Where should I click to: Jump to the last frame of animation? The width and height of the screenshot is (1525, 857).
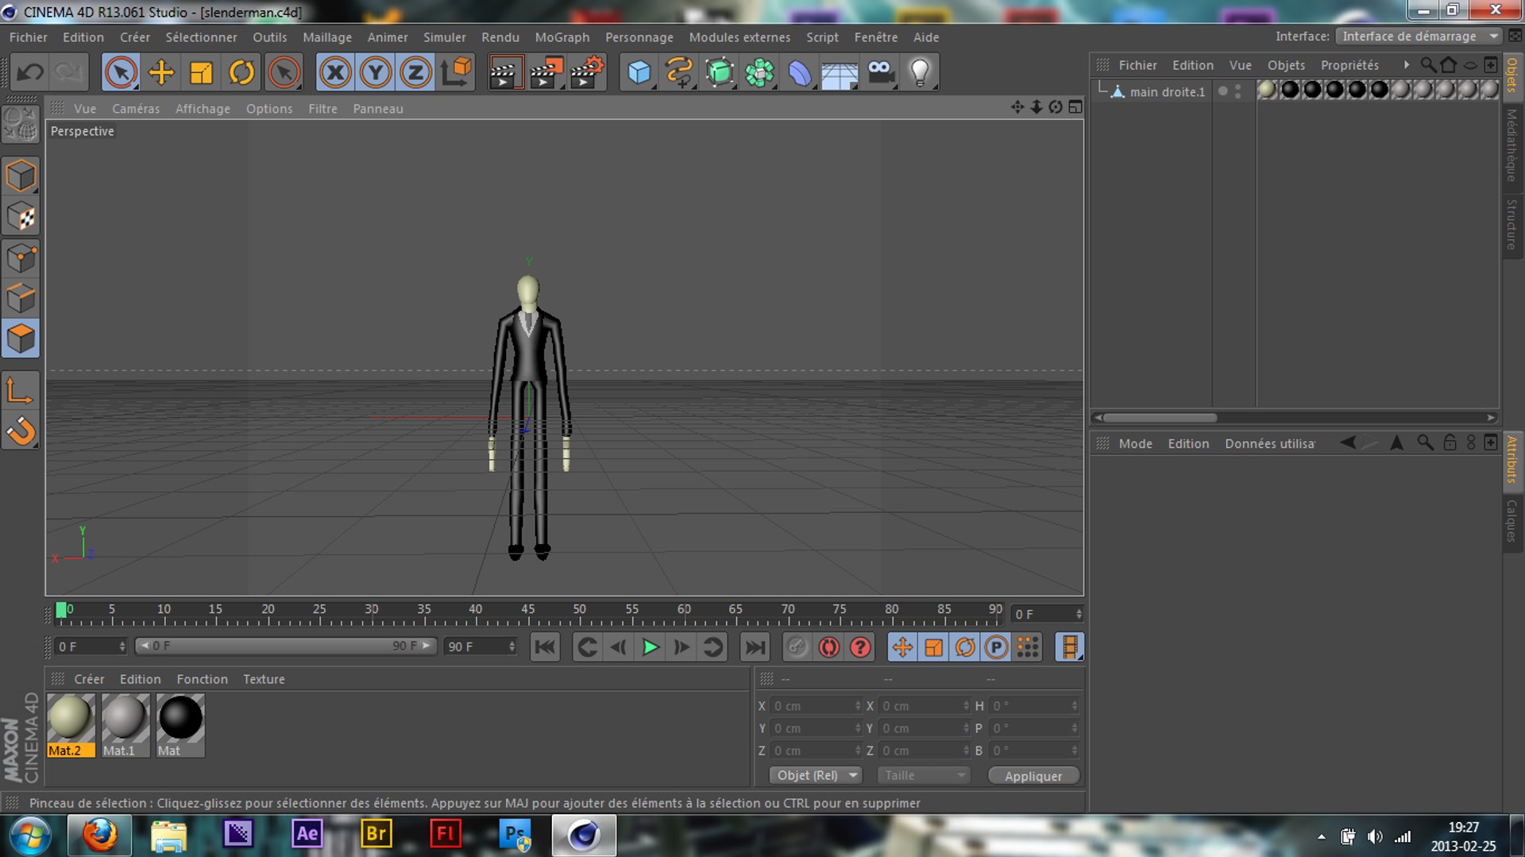pyautogui.click(x=755, y=647)
